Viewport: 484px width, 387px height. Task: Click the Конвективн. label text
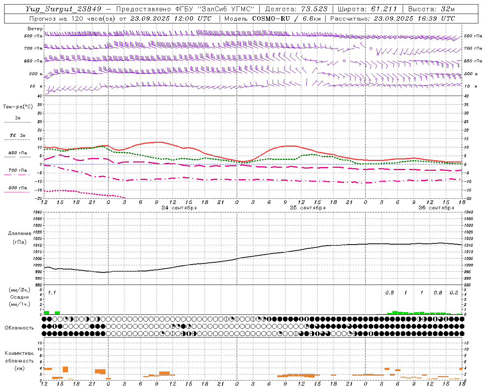pos(19,353)
